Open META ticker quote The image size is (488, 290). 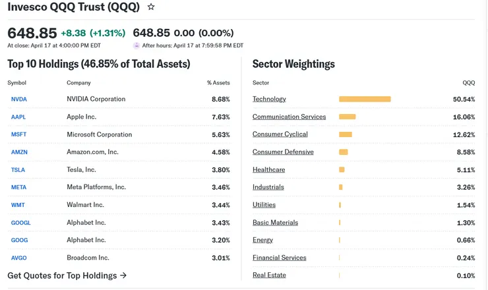tap(18, 188)
